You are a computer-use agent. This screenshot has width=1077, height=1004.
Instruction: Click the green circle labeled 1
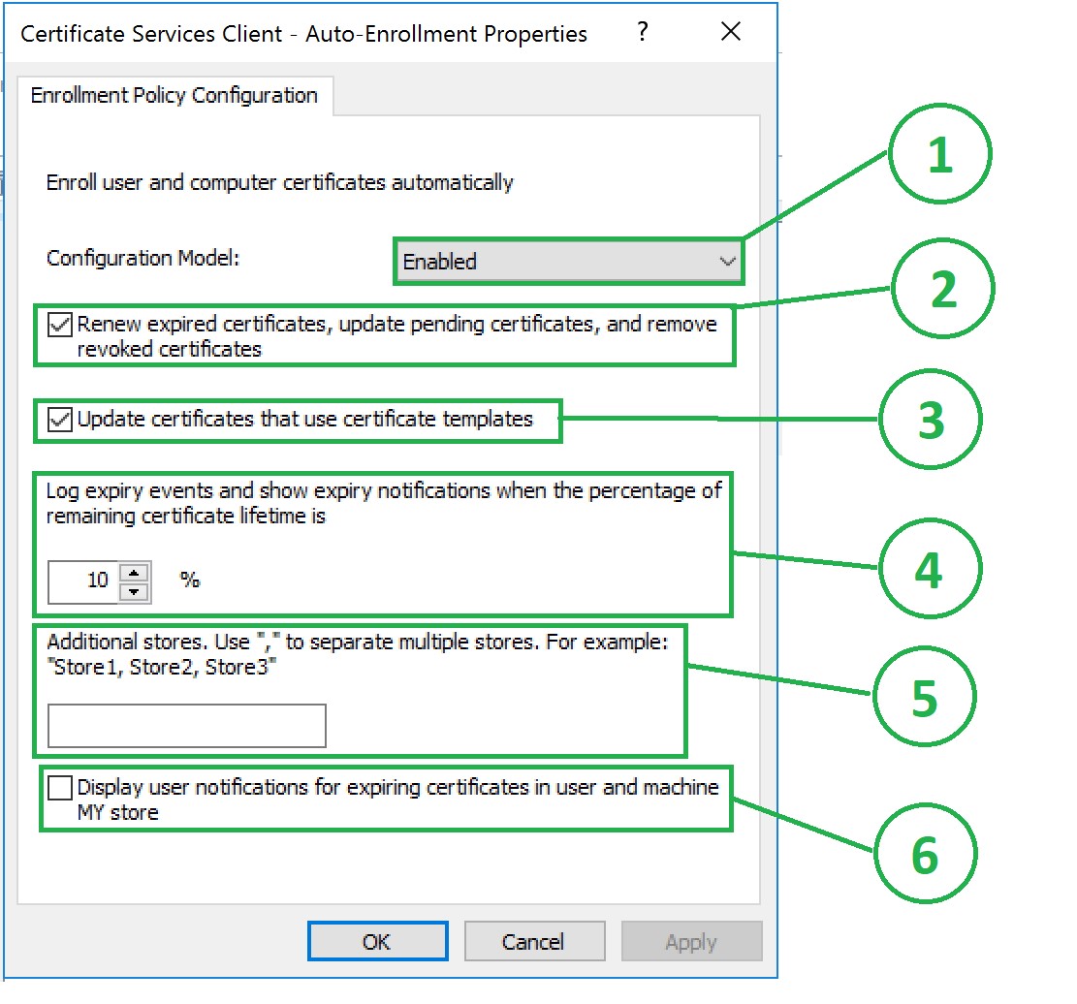pos(939,157)
